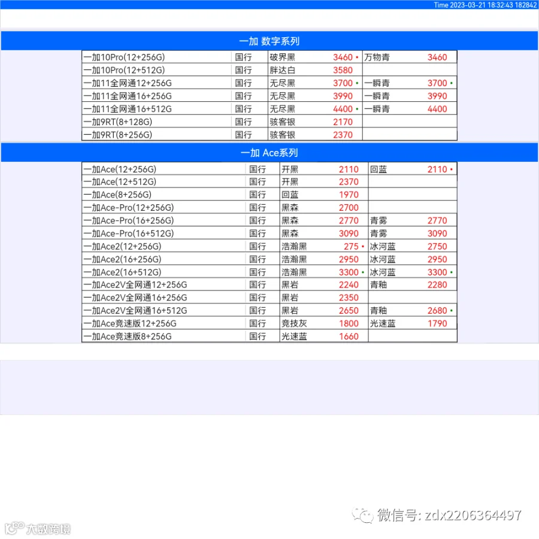The image size is (539, 539).
Task: Select the '一加Ace2(12+256G)' model cell
Action: pos(163,247)
